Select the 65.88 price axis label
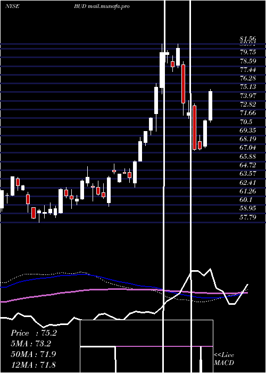Image resolution: width=266 pixels, height=373 pixels. 248,156
